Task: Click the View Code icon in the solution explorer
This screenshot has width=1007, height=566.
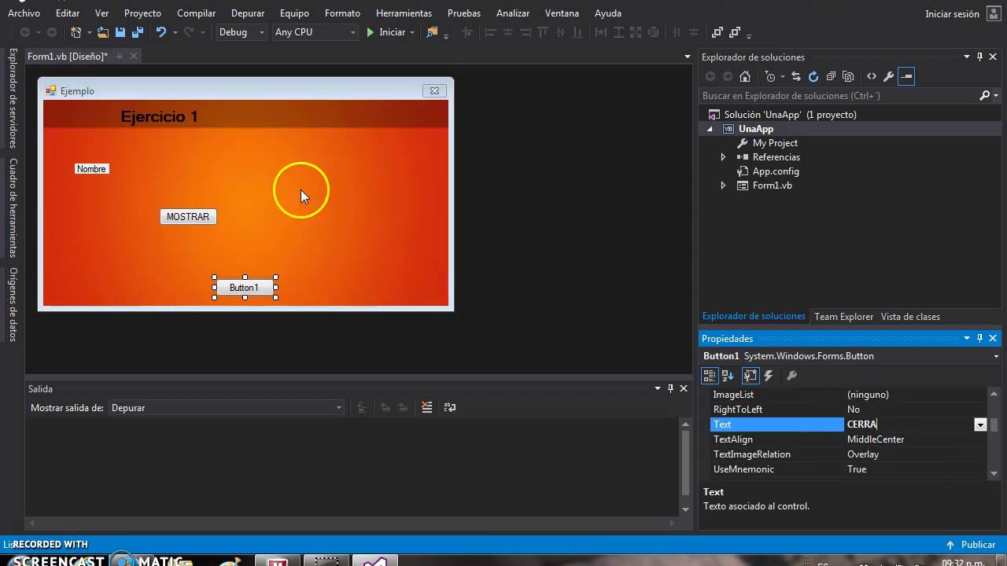Action: pyautogui.click(x=872, y=76)
